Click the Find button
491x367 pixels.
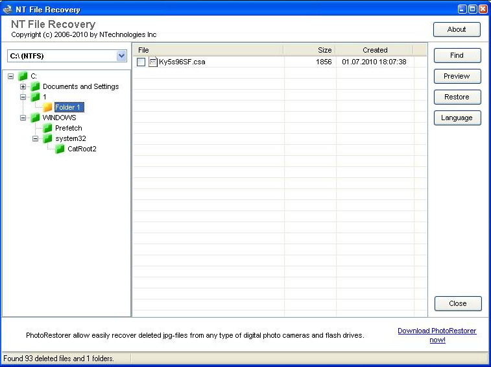click(x=457, y=55)
